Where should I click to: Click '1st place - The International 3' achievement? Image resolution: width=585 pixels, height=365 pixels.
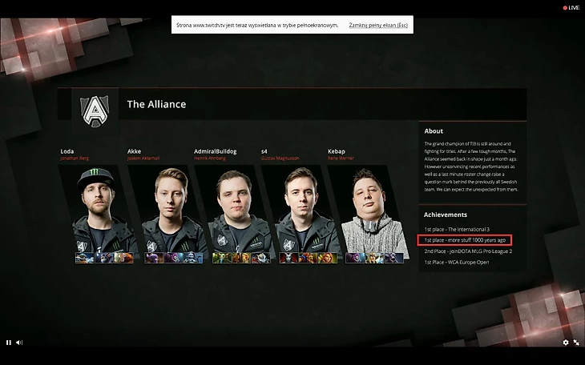457,229
